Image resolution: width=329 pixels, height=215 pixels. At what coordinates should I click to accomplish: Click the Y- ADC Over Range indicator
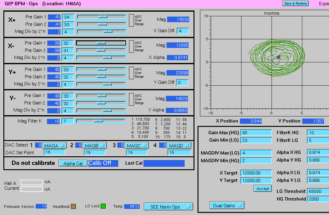pyautogui.click(x=131, y=99)
